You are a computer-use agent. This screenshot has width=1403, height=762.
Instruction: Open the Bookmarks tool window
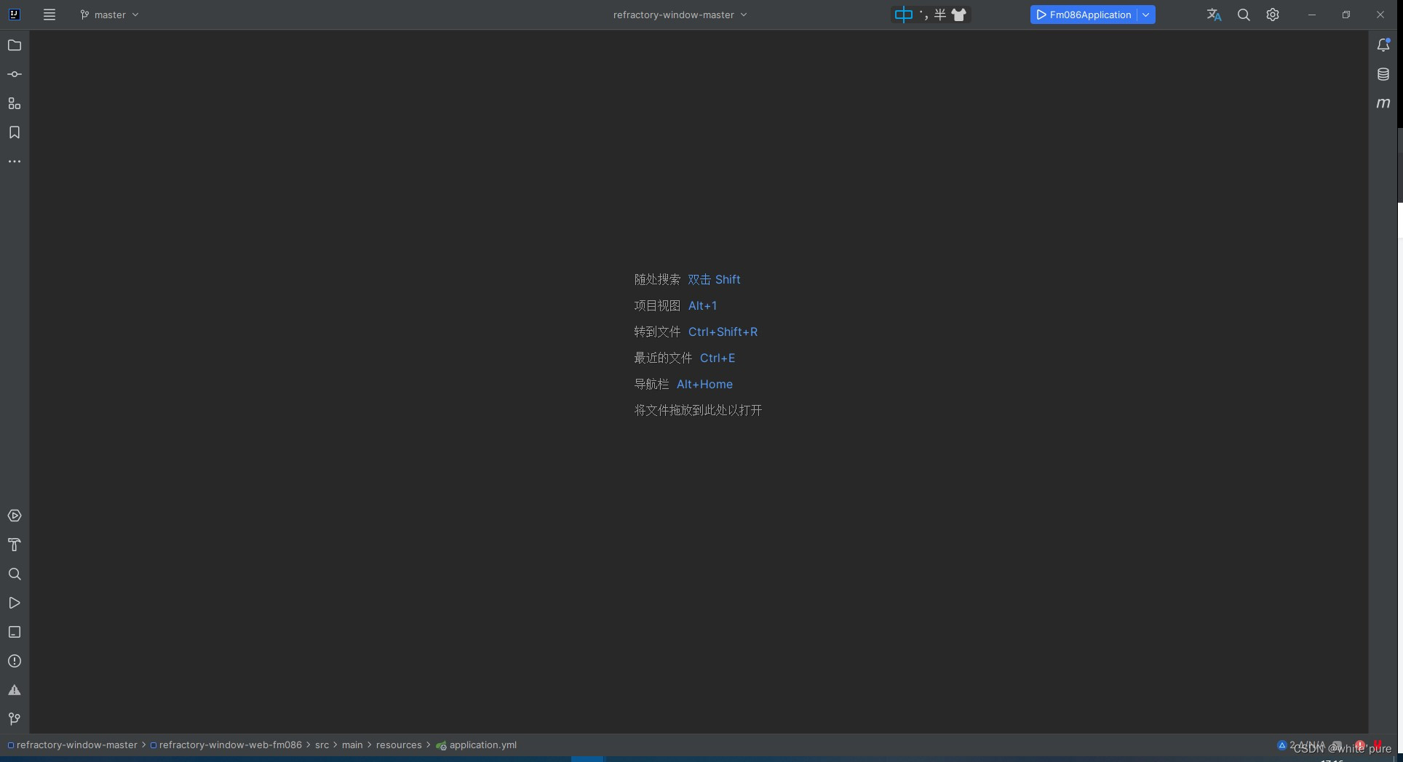point(15,132)
